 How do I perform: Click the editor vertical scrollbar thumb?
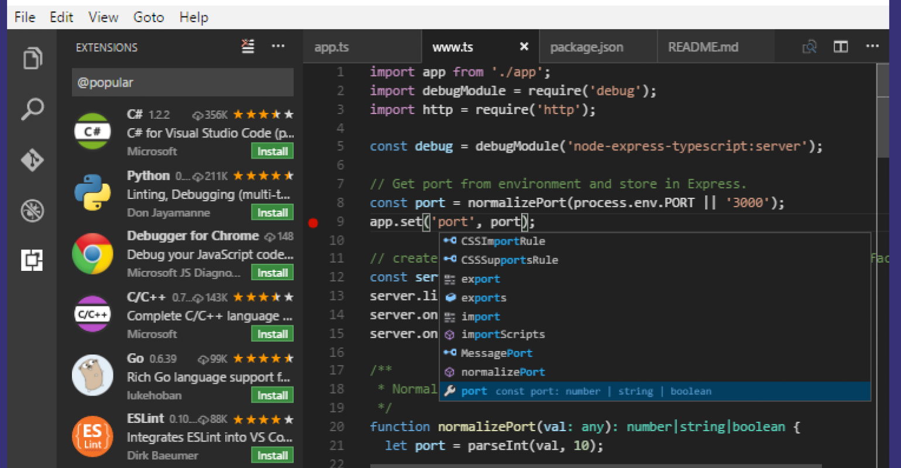883,110
